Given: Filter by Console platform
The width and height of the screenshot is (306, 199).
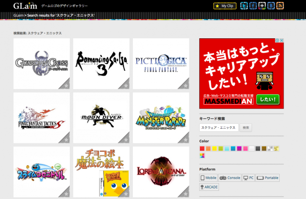Looking at the screenshot, I should coord(230,177).
